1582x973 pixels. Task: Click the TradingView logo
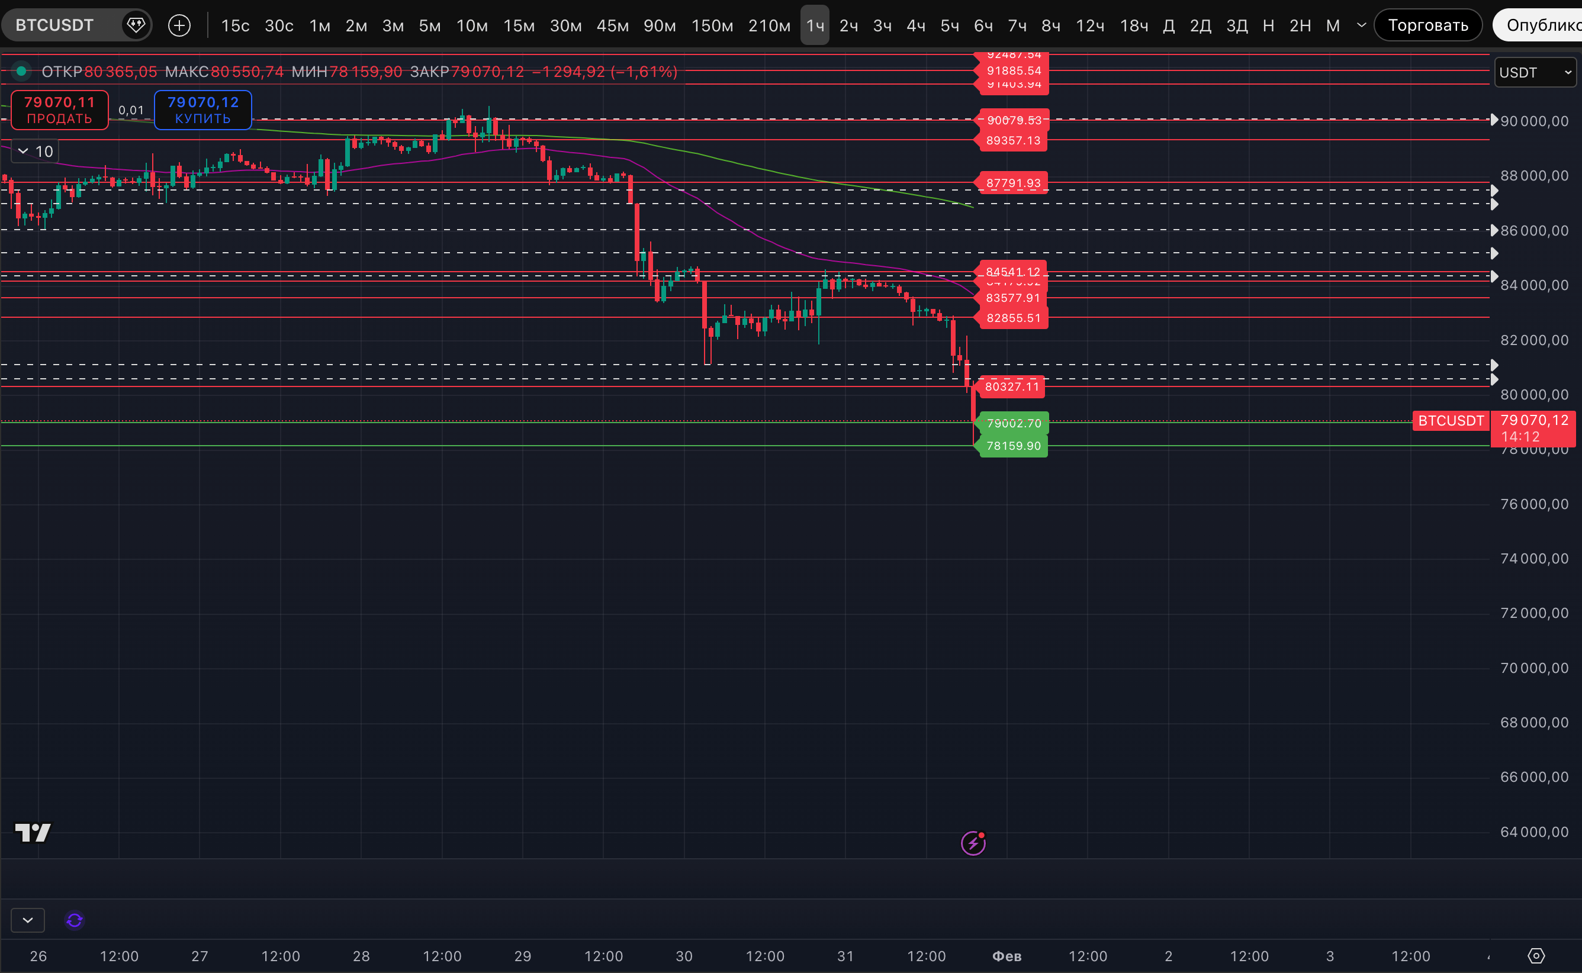(33, 833)
